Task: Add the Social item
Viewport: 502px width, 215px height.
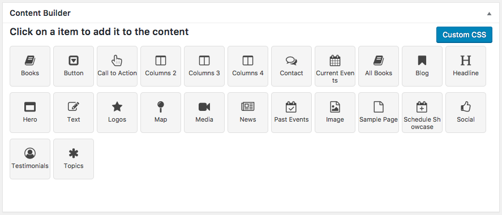Action: click(x=466, y=113)
